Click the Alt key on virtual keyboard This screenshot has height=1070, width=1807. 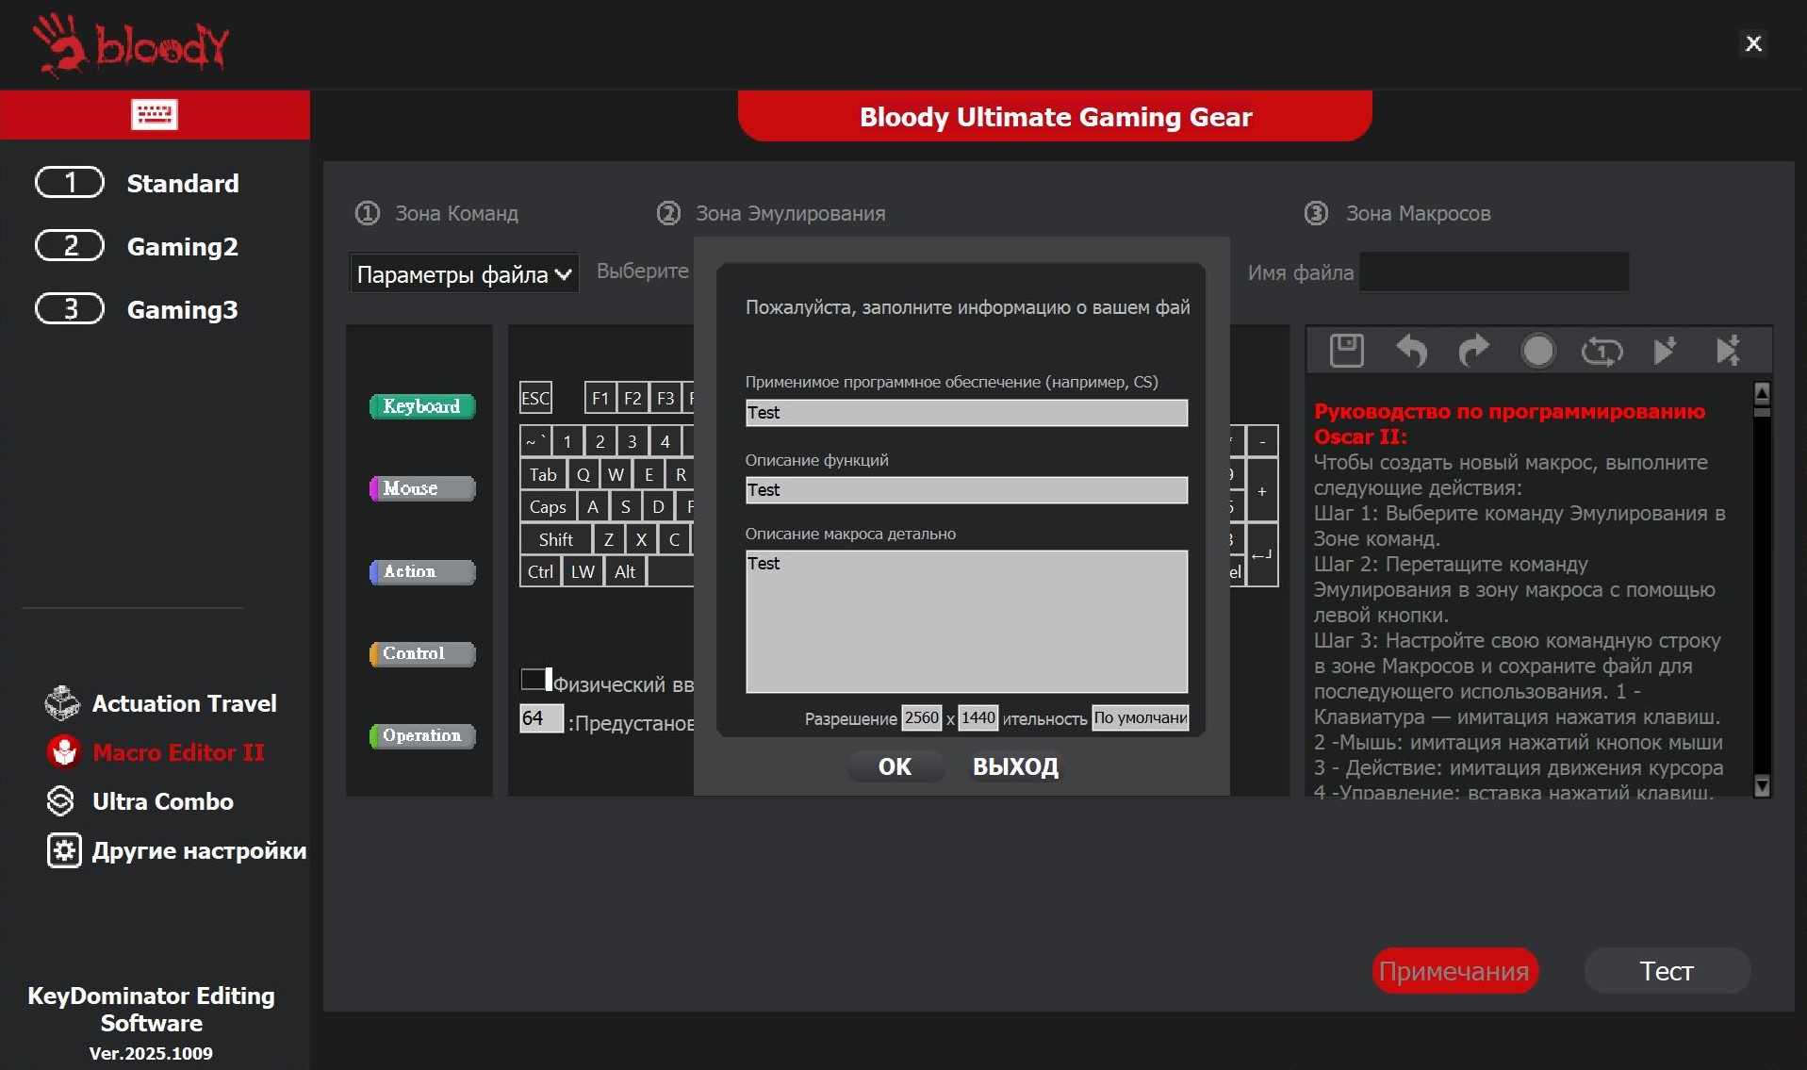(x=625, y=571)
